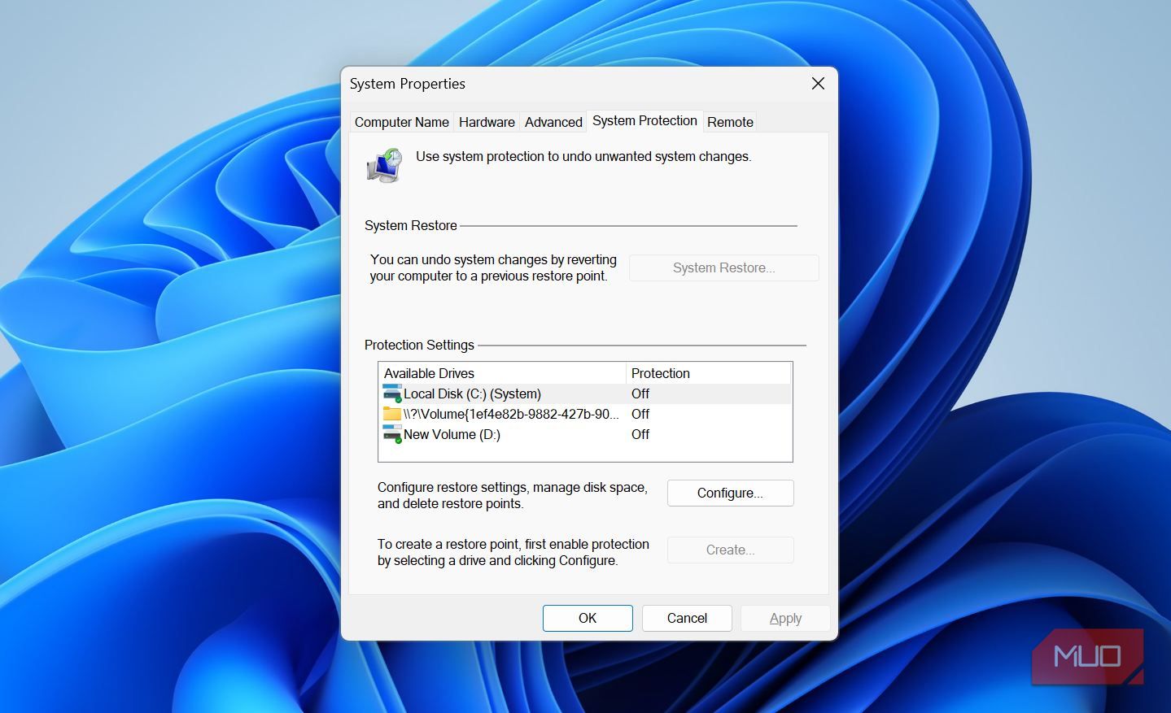Image resolution: width=1171 pixels, height=713 pixels.
Task: Click the Off status for New Volume (D:)
Action: (640, 434)
